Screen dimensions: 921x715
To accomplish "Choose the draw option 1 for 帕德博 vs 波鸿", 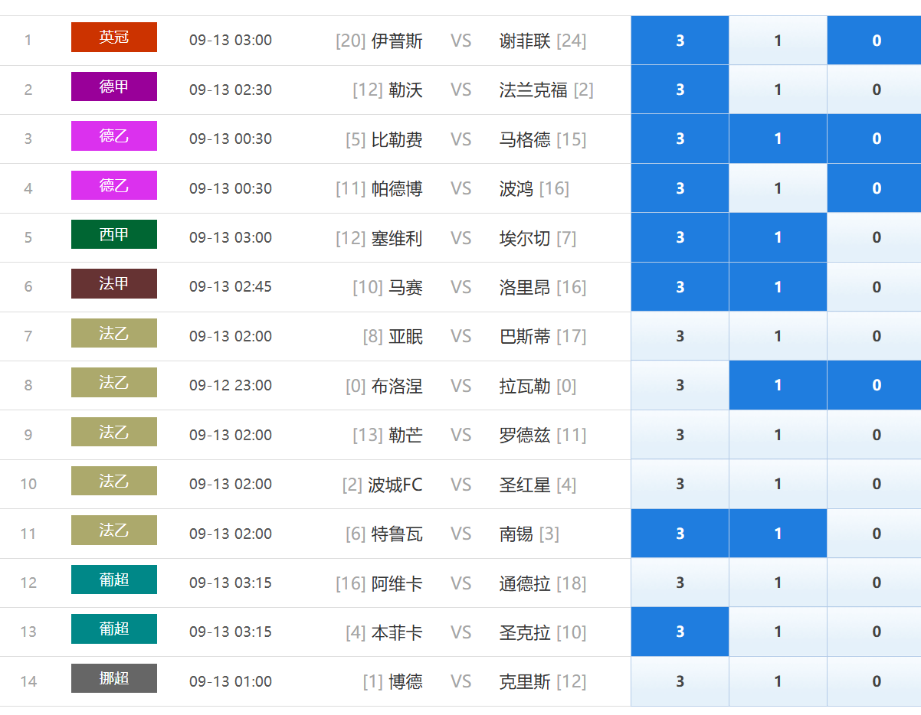I will pos(778,188).
